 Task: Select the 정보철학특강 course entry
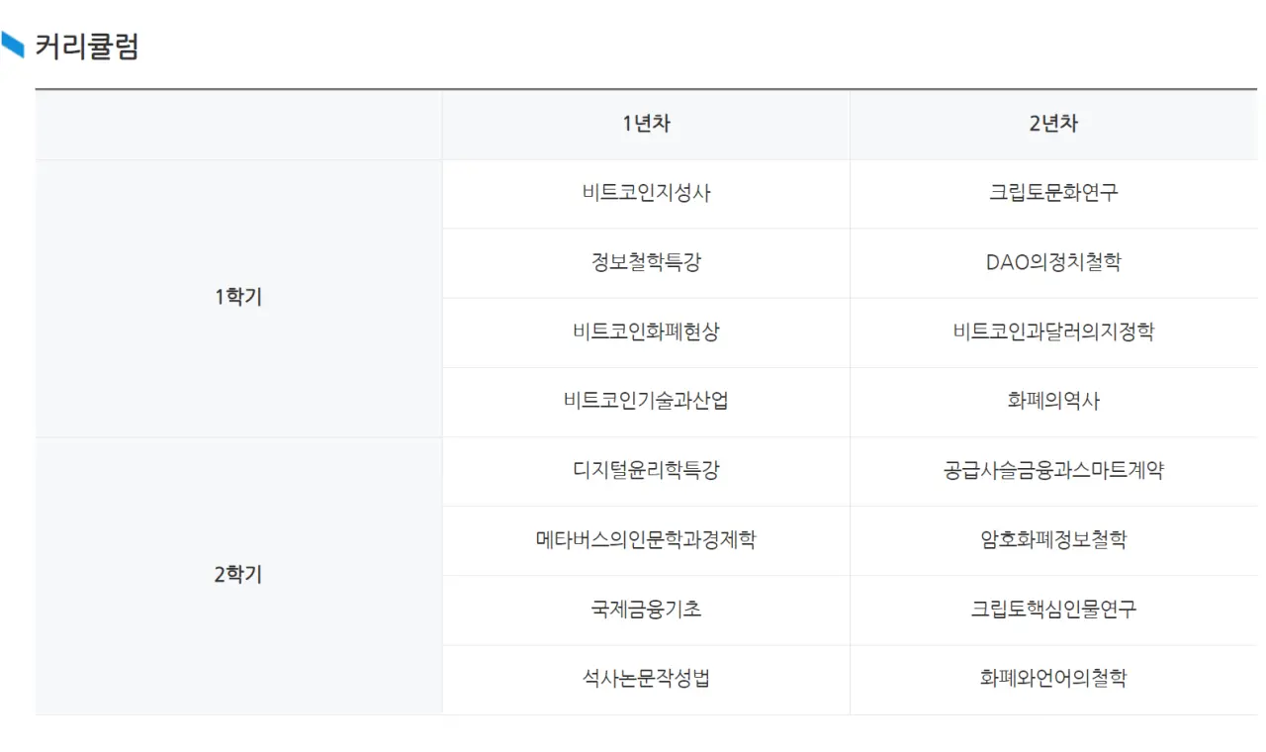pyautogui.click(x=646, y=262)
